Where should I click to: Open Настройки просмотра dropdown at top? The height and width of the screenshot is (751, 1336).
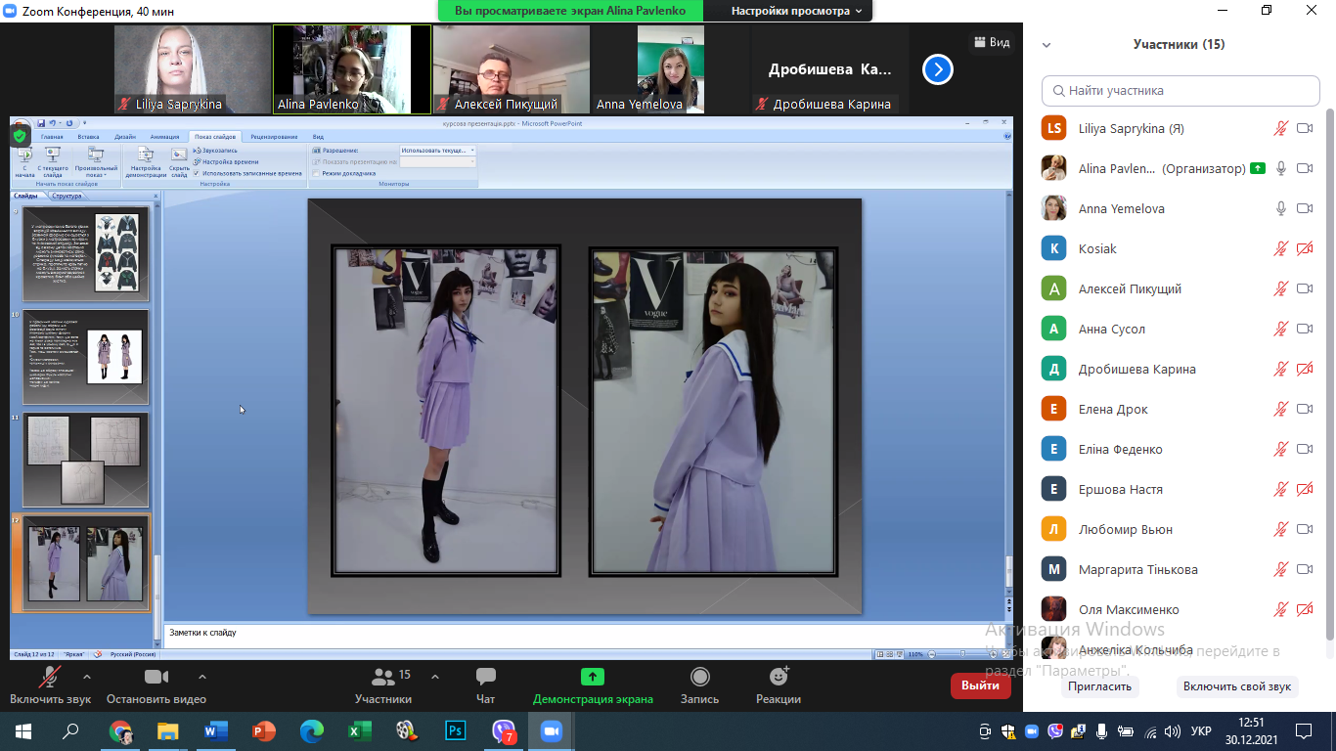pos(797,11)
